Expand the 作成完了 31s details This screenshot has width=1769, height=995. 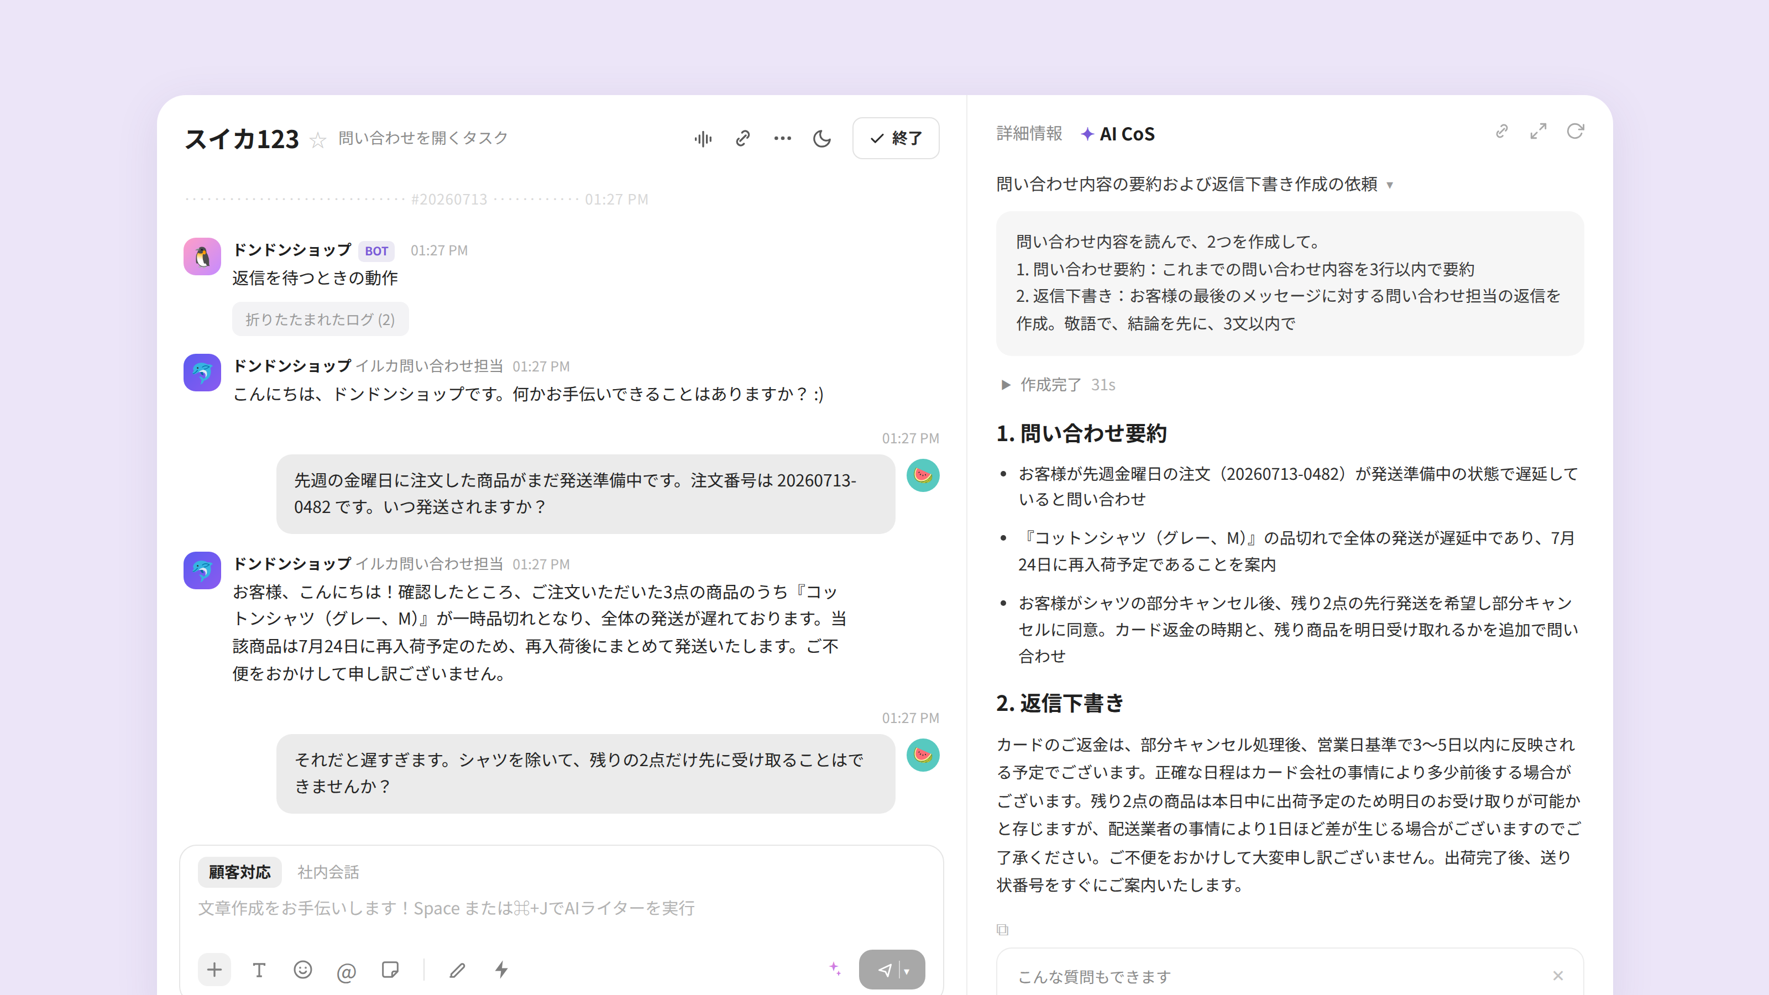pos(1058,385)
